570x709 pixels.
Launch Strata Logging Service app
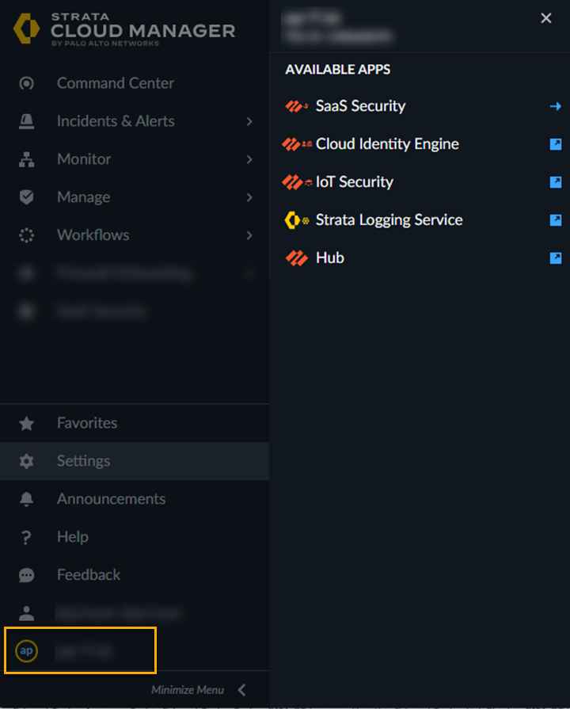[389, 220]
